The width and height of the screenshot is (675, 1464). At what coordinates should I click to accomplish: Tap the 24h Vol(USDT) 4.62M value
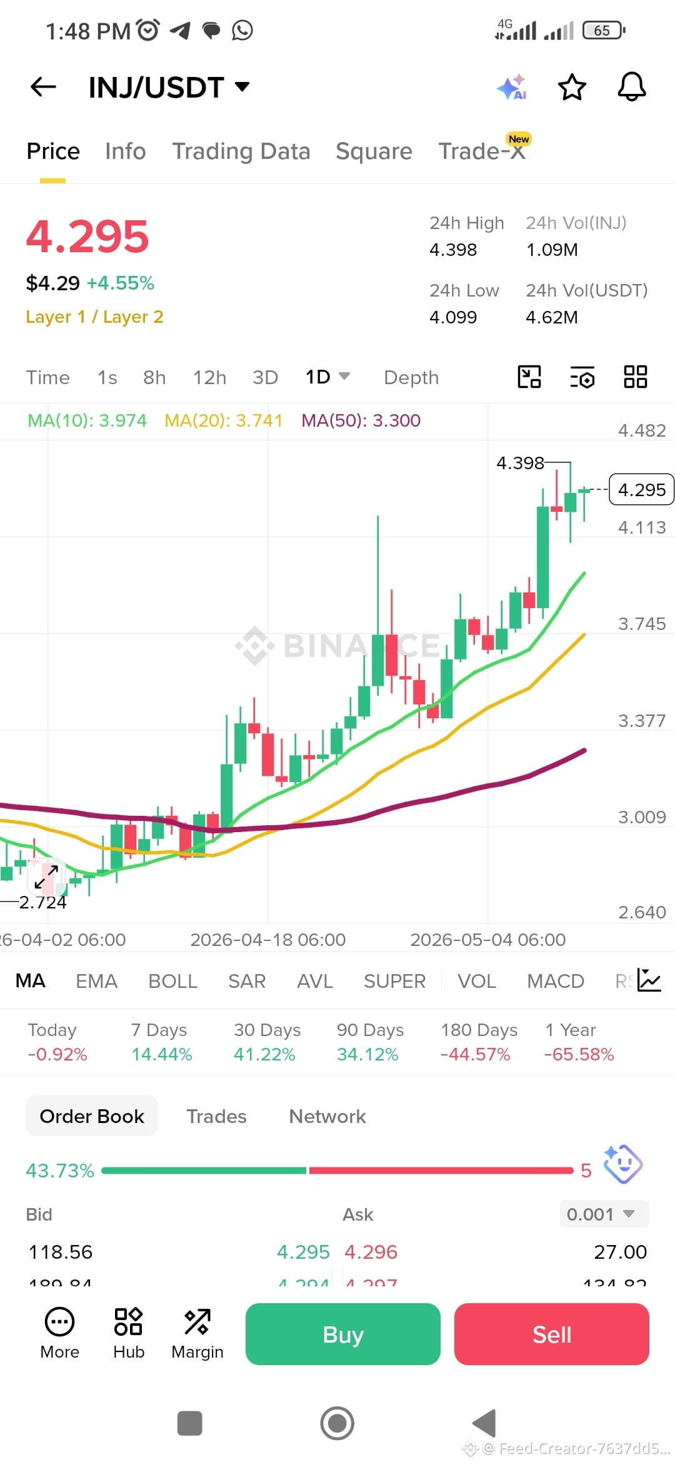(552, 317)
